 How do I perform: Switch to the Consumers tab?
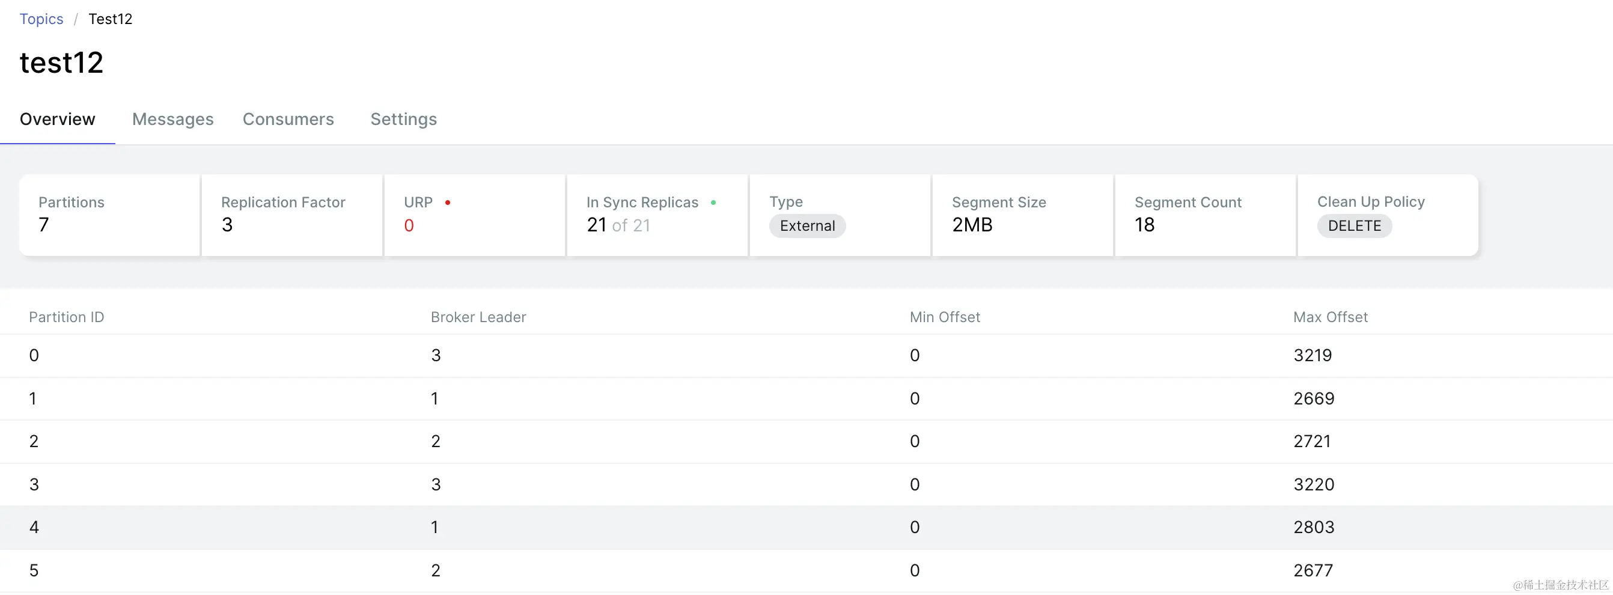(x=288, y=119)
